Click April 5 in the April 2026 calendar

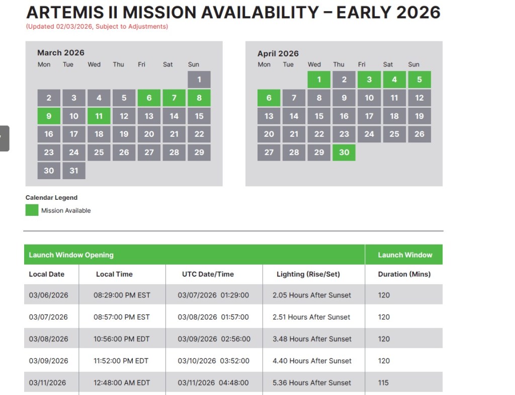[x=419, y=80]
